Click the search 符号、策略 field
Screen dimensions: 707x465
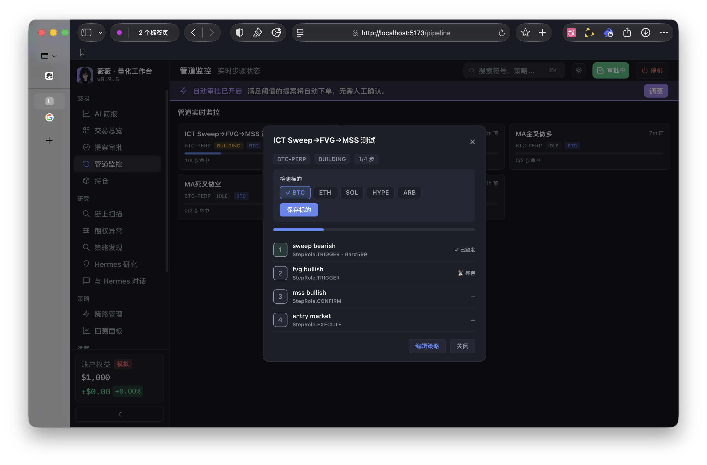pyautogui.click(x=513, y=70)
